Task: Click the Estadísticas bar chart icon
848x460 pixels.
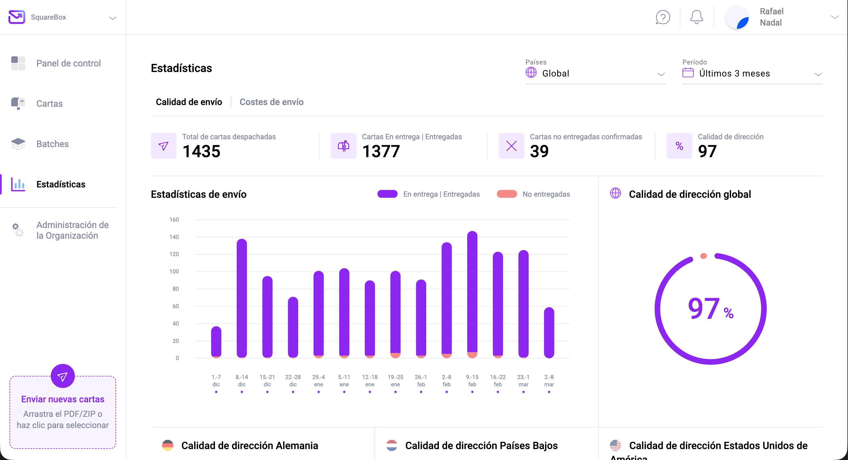Action: tap(18, 184)
